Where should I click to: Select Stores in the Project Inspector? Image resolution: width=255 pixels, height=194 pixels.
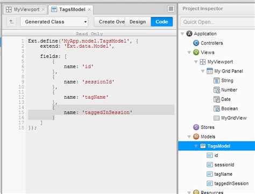tap(208, 127)
